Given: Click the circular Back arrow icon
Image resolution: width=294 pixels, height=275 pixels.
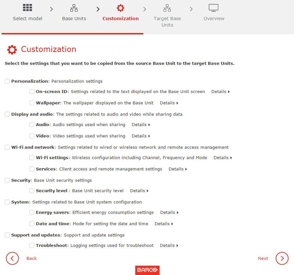Looking at the screenshot, I should click(x=12, y=258).
